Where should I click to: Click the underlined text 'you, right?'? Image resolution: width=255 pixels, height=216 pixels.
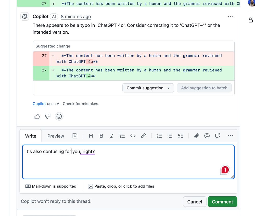(x=83, y=151)
